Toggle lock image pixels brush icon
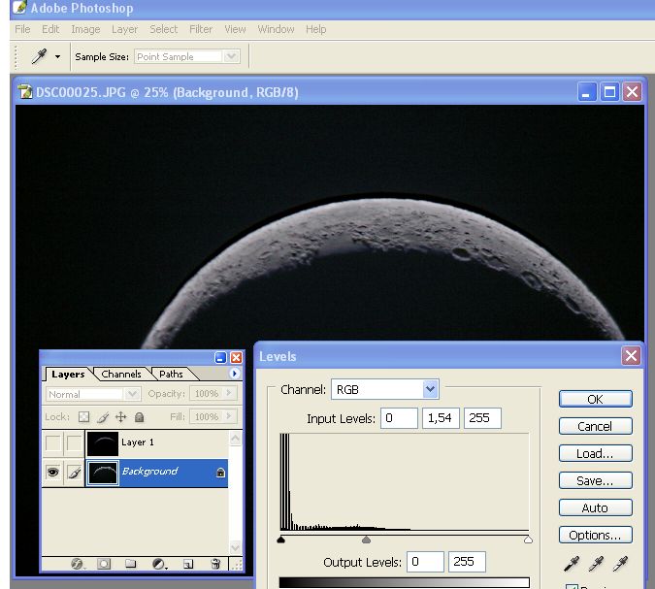Screen dimensions: 655x589 point(103,416)
